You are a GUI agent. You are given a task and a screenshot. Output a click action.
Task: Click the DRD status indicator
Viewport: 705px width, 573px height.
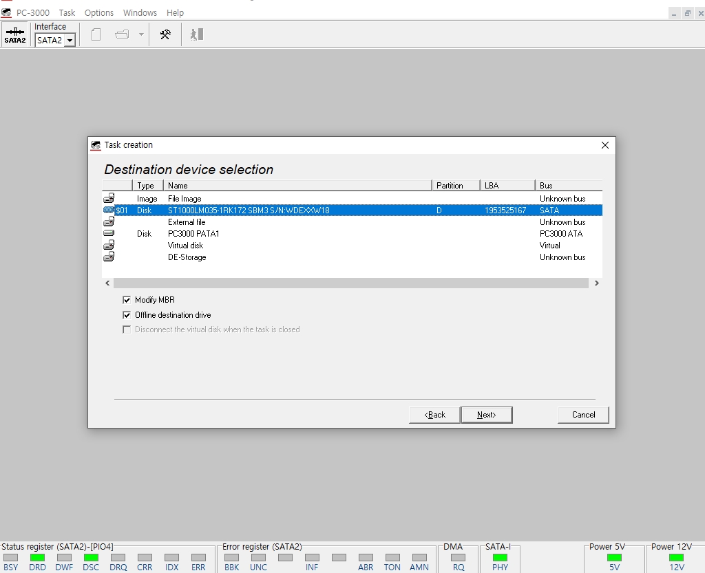pyautogui.click(x=37, y=557)
